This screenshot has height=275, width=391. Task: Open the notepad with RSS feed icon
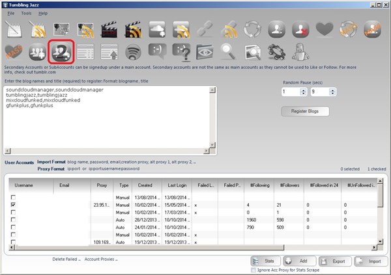pos(37,29)
